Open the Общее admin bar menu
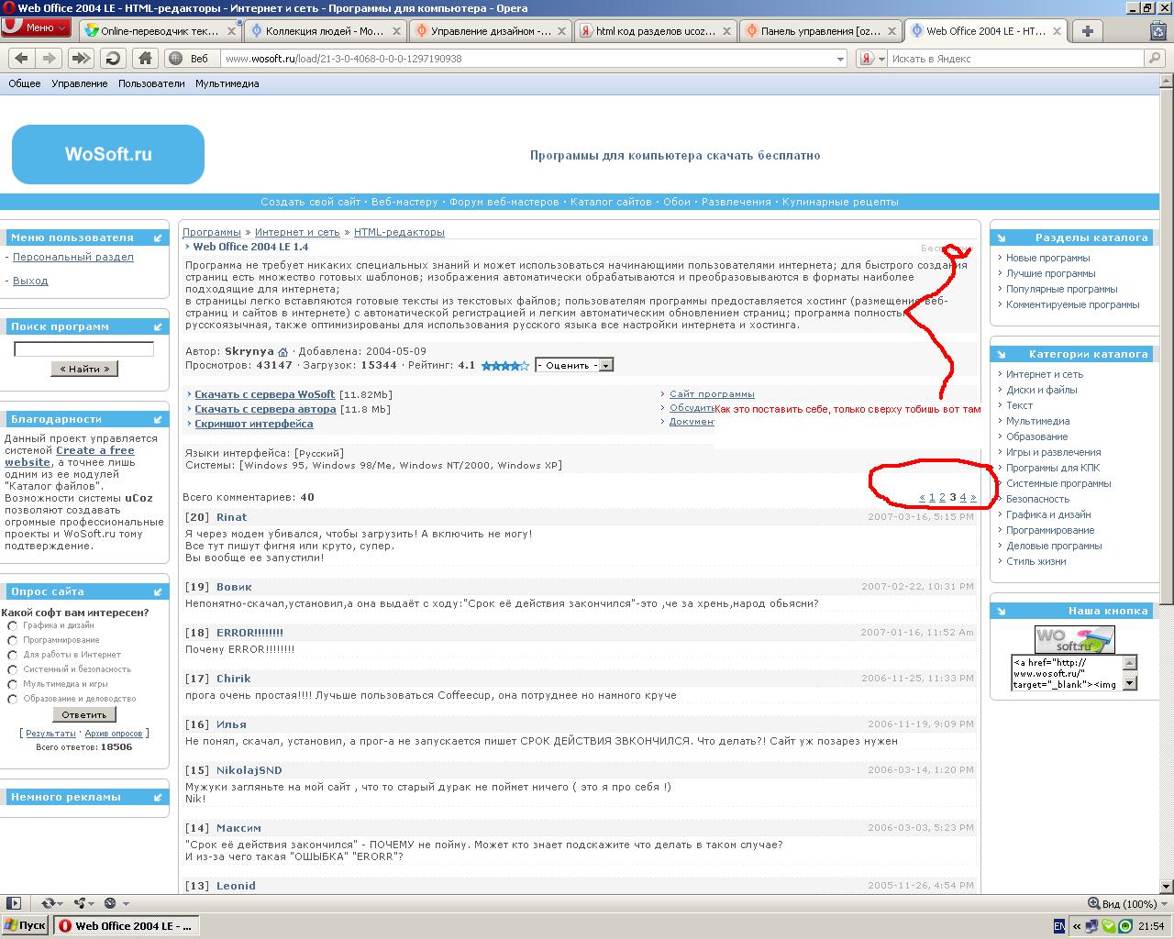The height and width of the screenshot is (939, 1174). (25, 83)
